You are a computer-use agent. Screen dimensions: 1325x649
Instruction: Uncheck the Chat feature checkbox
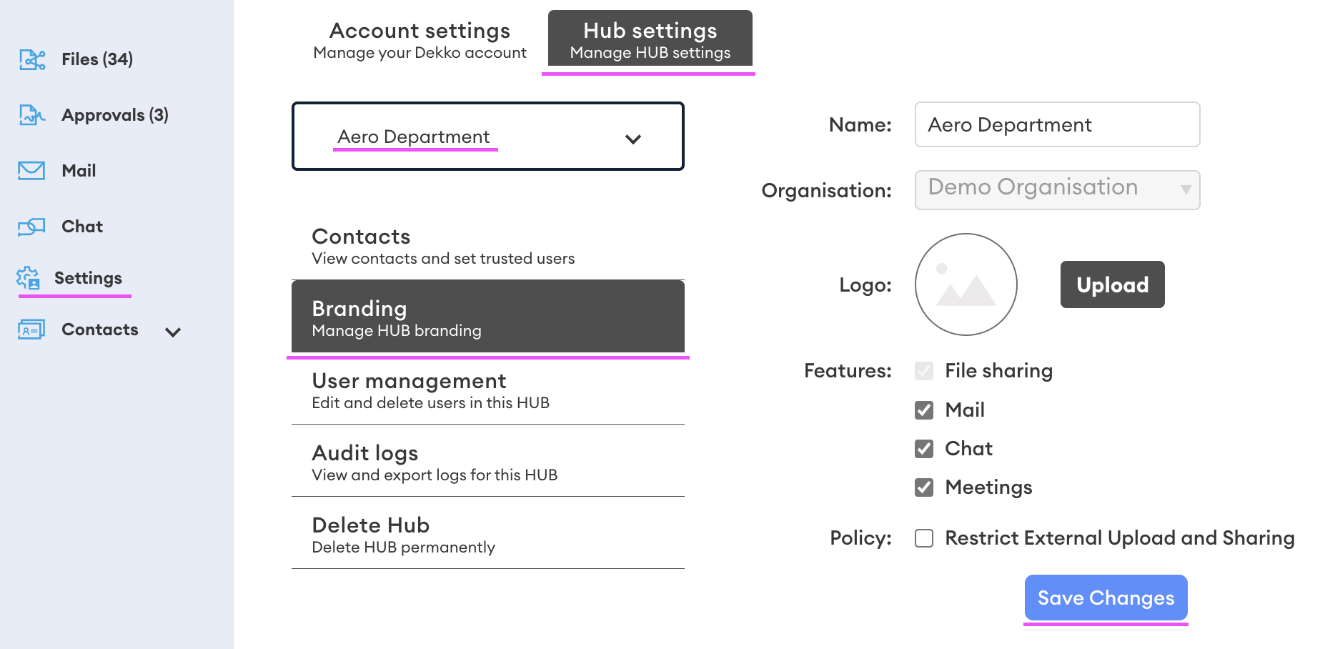coord(924,448)
